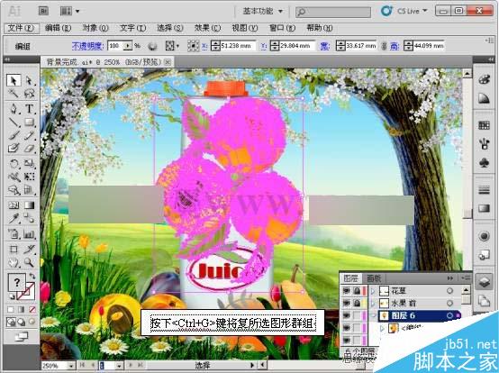
Task: Select the Rotate tool
Action: click(x=14, y=164)
